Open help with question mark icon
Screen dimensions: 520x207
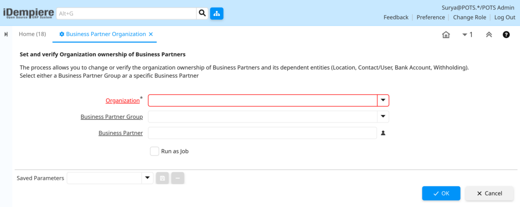[x=506, y=34]
